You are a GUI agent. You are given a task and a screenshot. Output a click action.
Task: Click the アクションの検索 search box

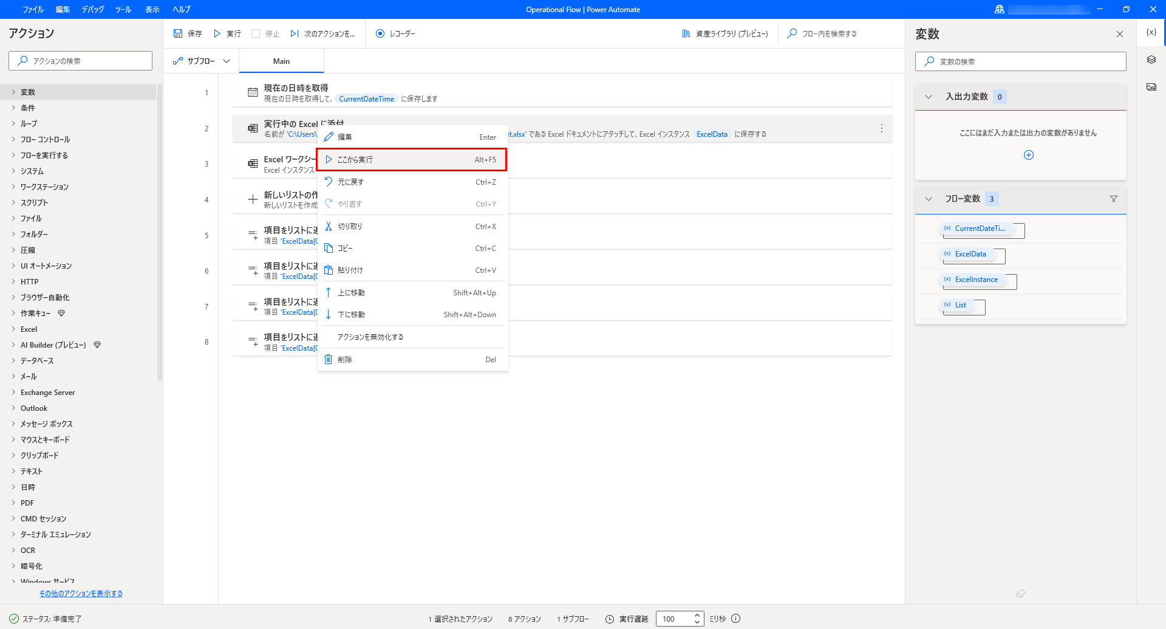coord(80,61)
